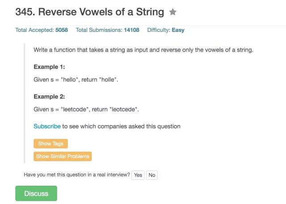
Task: Star this problem as a favorite
Action: 173,13
